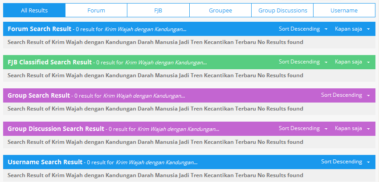
Task: Open Sort Descending dropdown in Username Search Result
Action: [x=346, y=162]
